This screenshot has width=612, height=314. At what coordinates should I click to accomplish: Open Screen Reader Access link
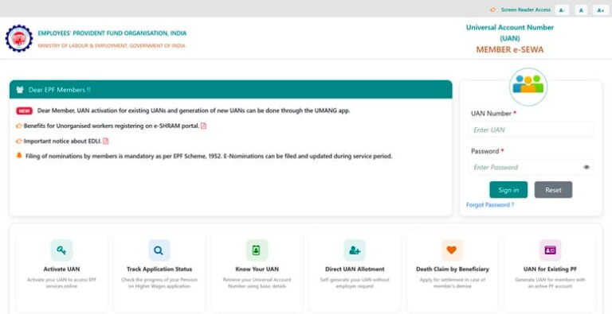pyautogui.click(x=526, y=10)
